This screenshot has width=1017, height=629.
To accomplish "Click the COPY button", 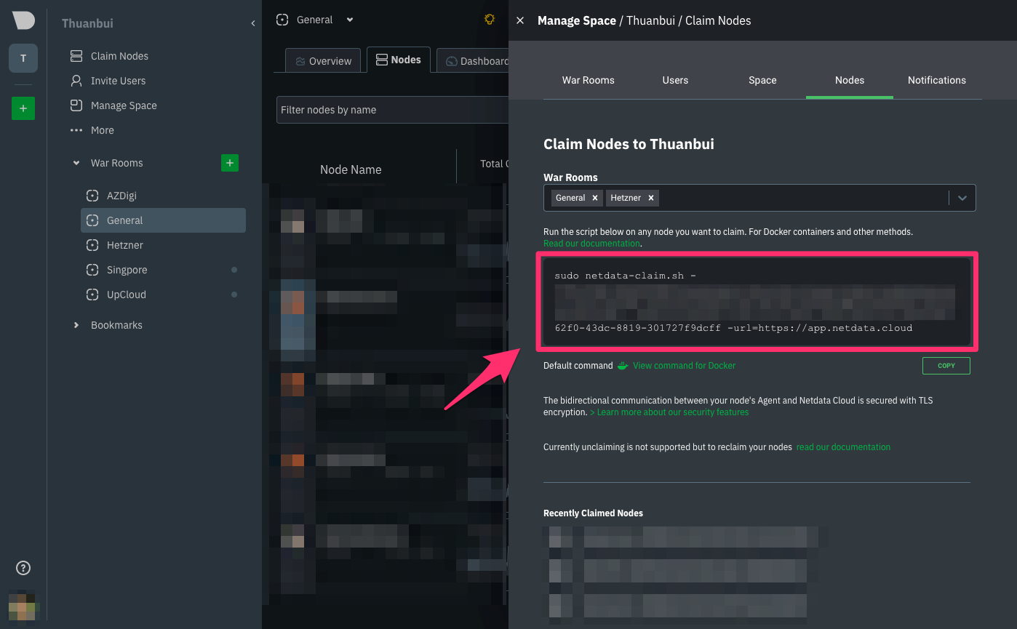I will click(946, 366).
